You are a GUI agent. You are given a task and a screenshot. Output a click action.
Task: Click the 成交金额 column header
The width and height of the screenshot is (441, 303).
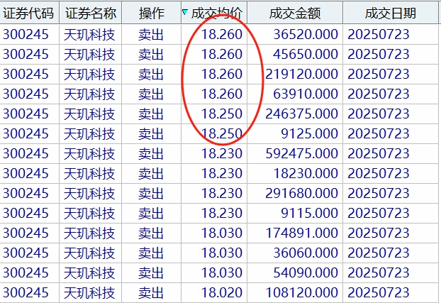coord(295,13)
